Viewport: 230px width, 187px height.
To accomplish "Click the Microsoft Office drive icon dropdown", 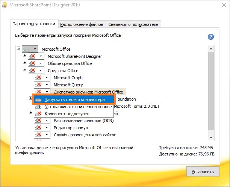I will pyautogui.click(x=30, y=49).
